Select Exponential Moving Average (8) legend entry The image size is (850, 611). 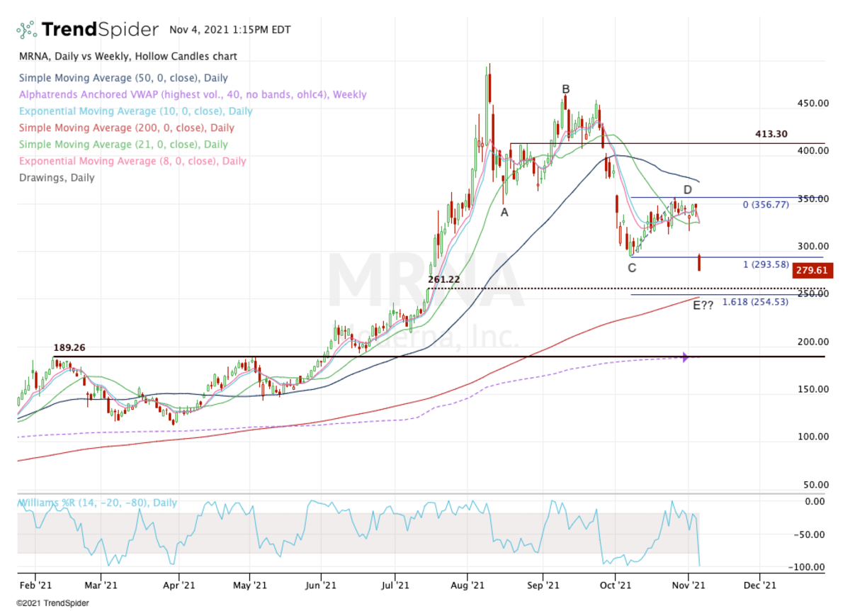click(132, 161)
